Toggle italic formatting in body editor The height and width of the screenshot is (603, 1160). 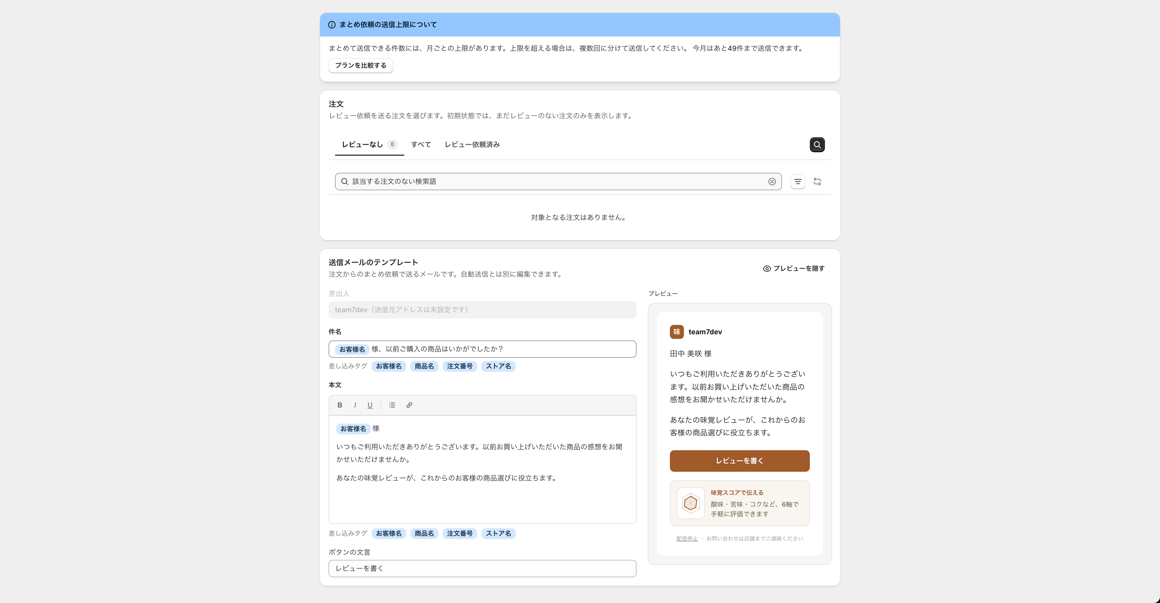pyautogui.click(x=355, y=405)
